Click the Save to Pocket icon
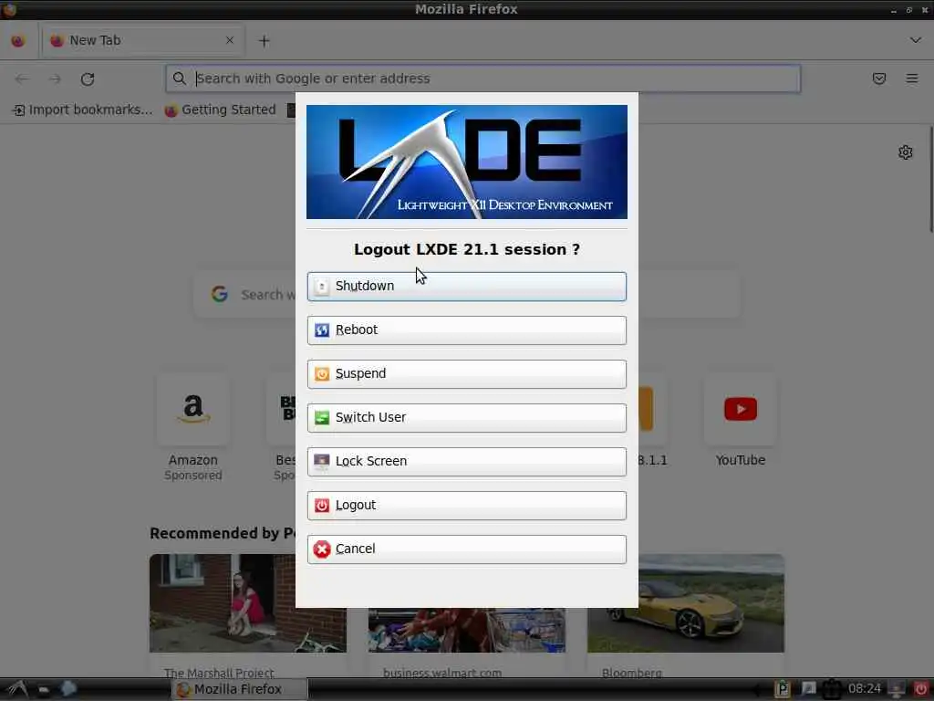Screen dimensions: 934x701 coord(878,78)
